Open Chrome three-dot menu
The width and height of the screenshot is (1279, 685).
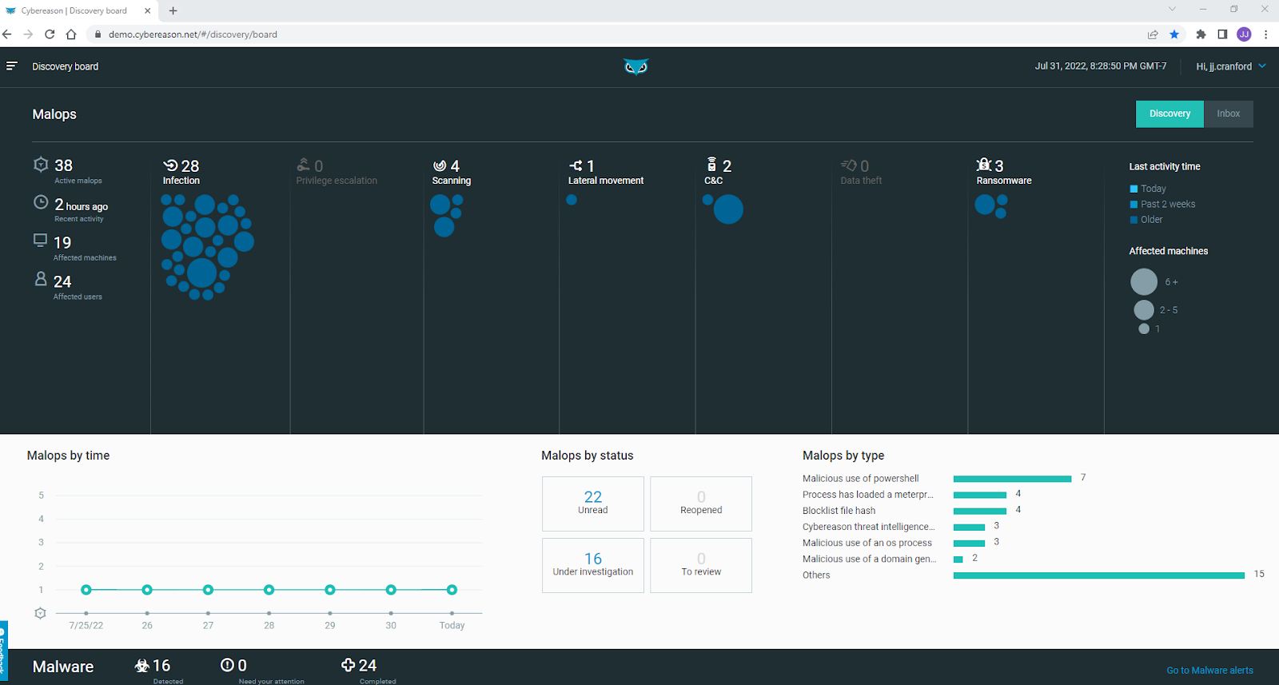pyautogui.click(x=1265, y=34)
